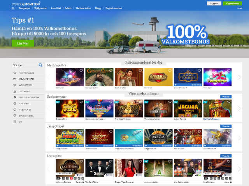Open the Twin Spin game thumbnail
Image resolution: width=249 pixels, height=186 pixels.
point(217,77)
